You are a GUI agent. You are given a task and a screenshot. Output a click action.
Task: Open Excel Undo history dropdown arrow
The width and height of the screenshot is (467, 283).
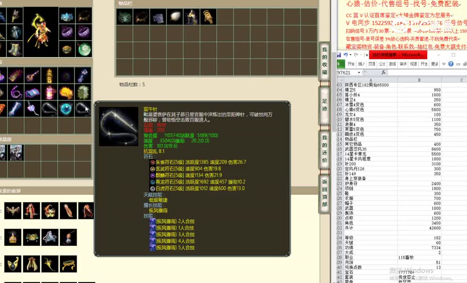pos(351,55)
